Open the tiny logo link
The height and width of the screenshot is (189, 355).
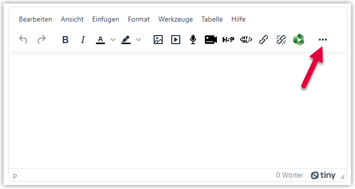pyautogui.click(x=323, y=175)
